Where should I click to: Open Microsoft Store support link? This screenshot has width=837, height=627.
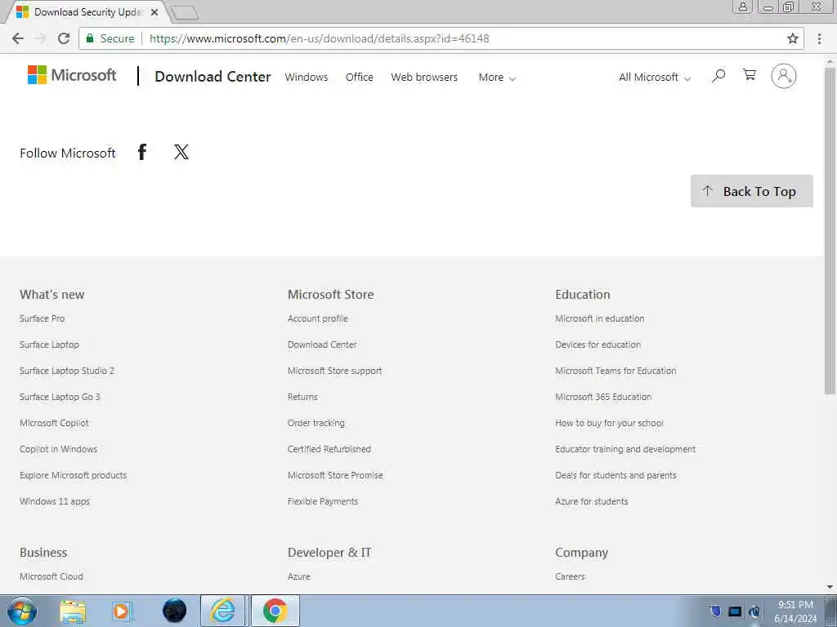coord(334,371)
